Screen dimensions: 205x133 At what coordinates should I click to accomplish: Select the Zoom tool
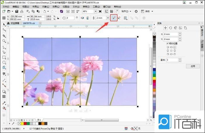pos(4,41)
